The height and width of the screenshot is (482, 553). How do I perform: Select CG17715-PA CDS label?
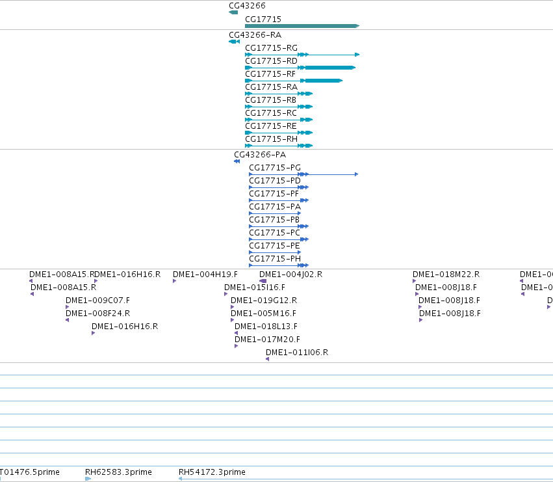point(275,207)
